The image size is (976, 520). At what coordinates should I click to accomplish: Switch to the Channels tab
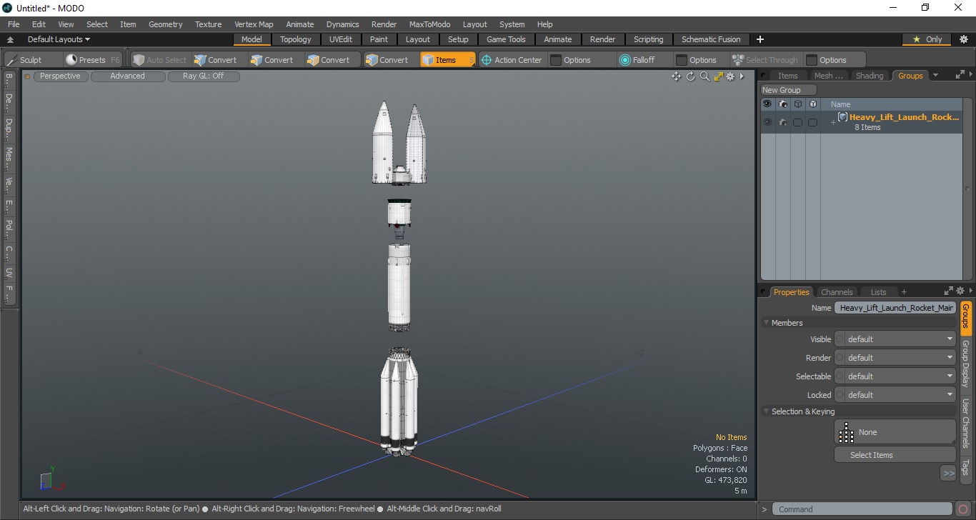coord(837,292)
